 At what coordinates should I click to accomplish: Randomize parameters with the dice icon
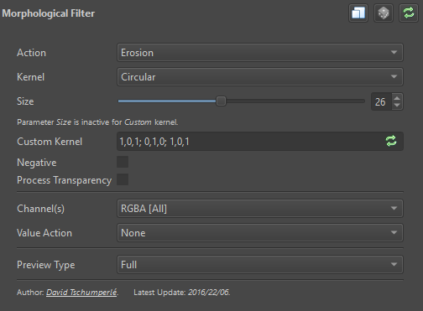click(384, 13)
